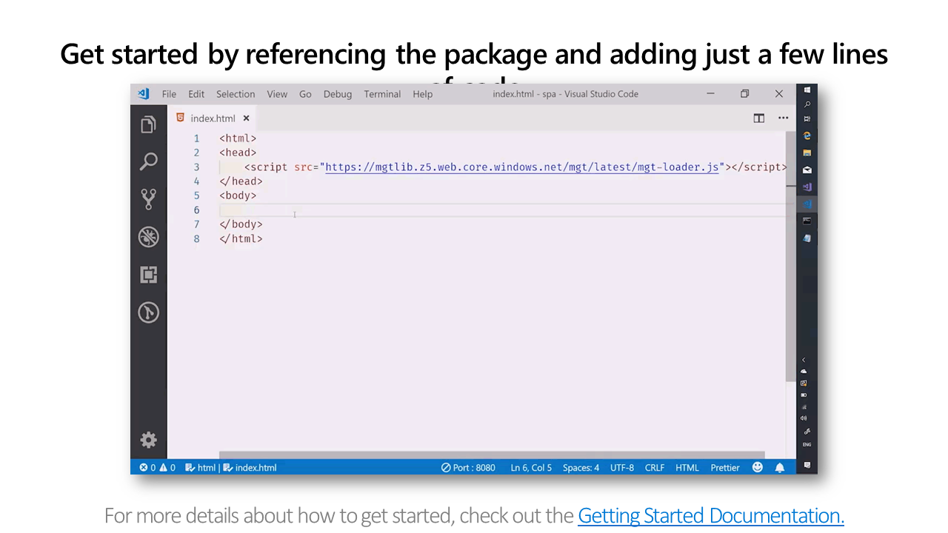Open the terminal app in taskbar
This screenshot has height=533, width=948.
coord(807,221)
